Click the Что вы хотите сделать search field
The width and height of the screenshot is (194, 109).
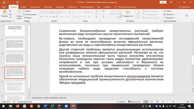click(127, 7)
